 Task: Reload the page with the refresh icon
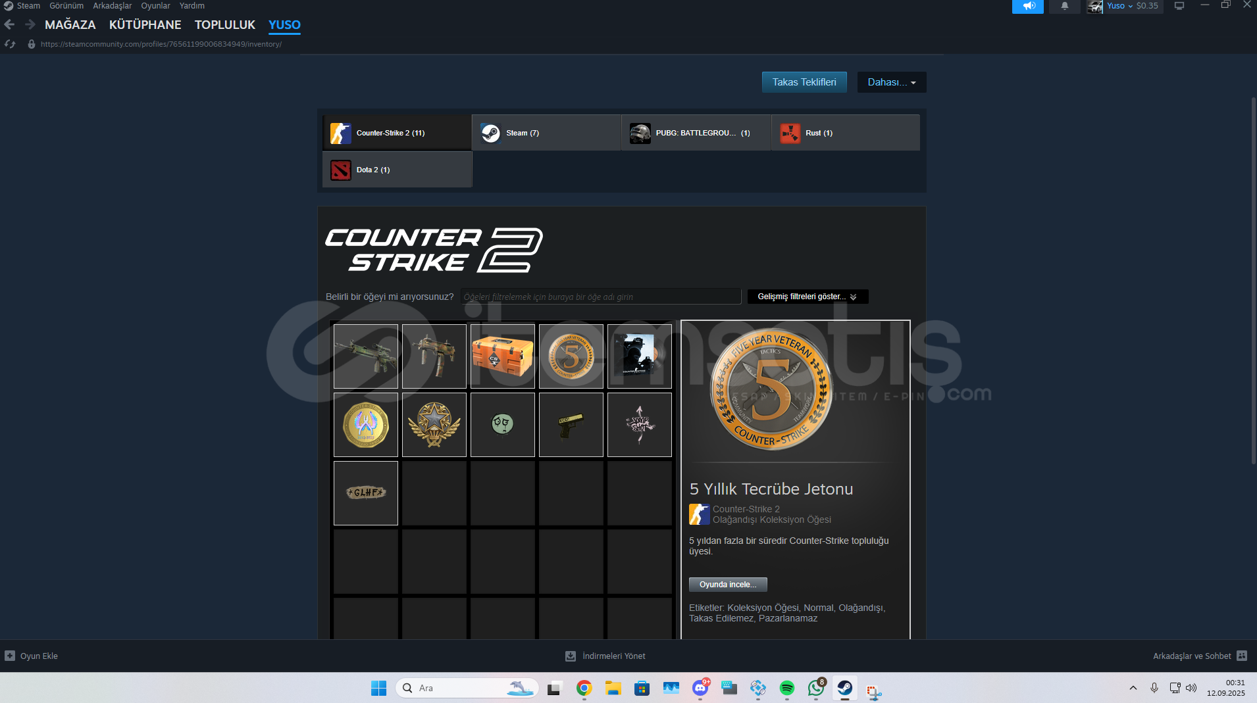pyautogui.click(x=10, y=44)
